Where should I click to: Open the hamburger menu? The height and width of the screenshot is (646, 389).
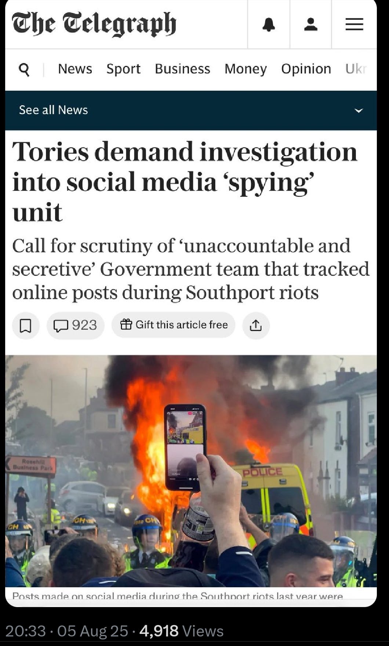(354, 24)
